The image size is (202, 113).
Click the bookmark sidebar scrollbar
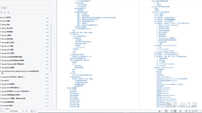51,48
